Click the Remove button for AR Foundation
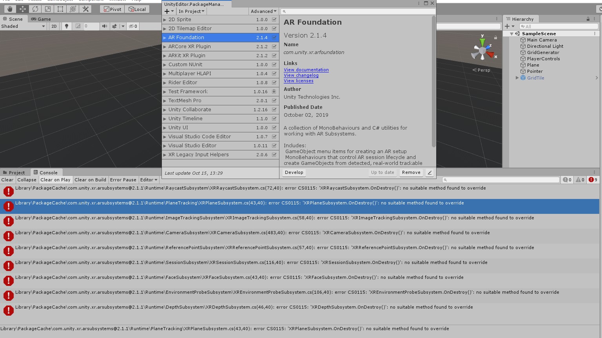This screenshot has width=602, height=338. [x=411, y=172]
